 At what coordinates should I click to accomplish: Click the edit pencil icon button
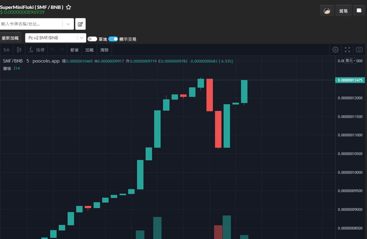tap(80, 24)
